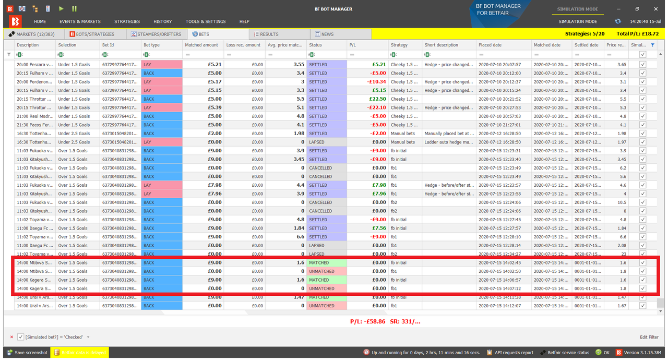This screenshot has width=668, height=361.
Task: Click the red X to remove the filter
Action: pyautogui.click(x=11, y=337)
